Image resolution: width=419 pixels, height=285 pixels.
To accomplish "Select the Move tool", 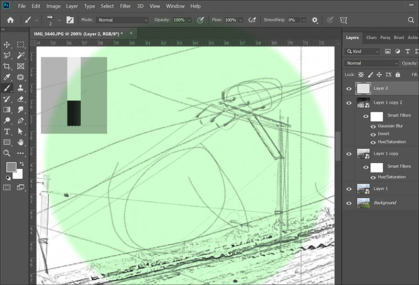I will [x=7, y=44].
